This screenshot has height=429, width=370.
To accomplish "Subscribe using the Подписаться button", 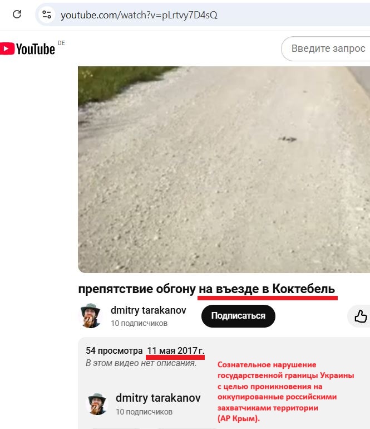I will point(238,316).
